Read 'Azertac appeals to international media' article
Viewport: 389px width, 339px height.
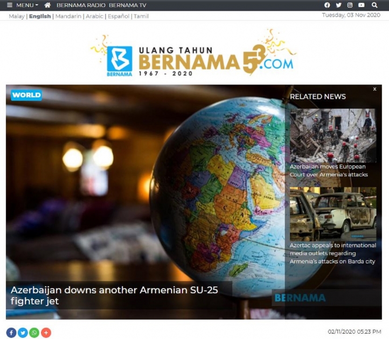(x=332, y=253)
